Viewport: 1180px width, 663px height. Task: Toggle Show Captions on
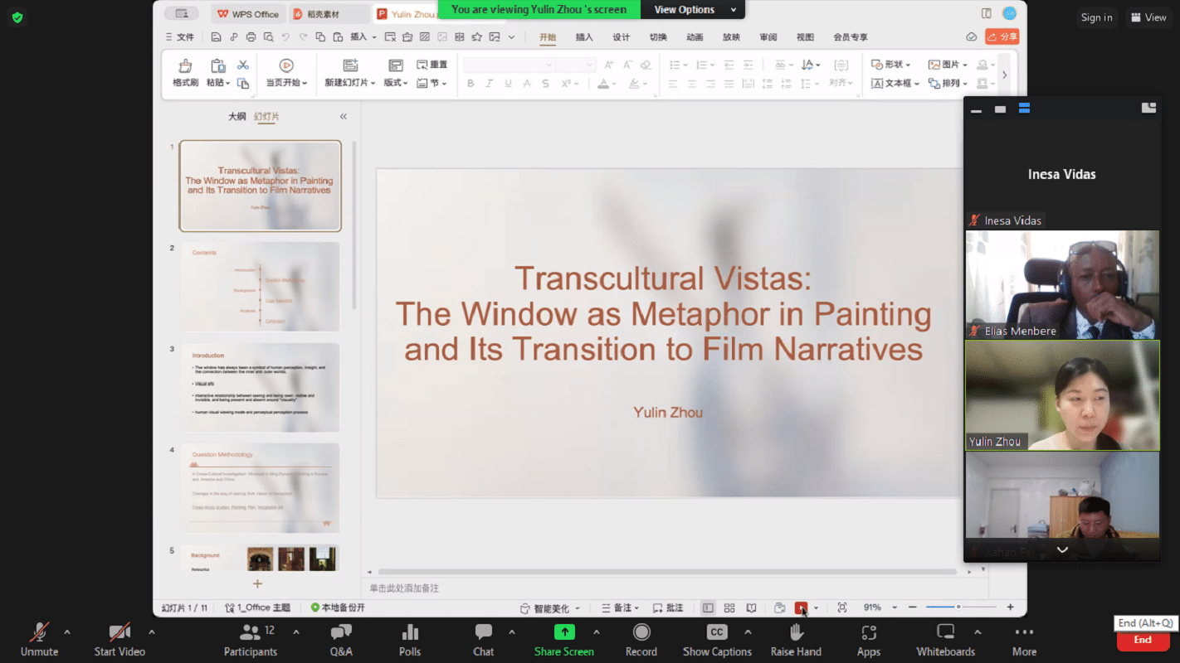[717, 633]
